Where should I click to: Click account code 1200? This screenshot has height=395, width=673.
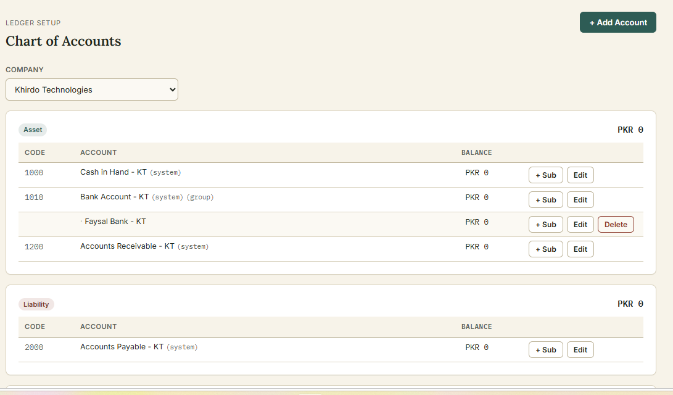(34, 247)
